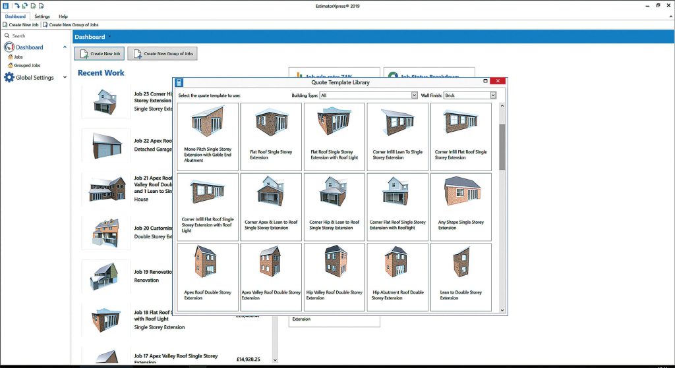675x368 pixels.
Task: Select Flat Roof Single Storey Extension template
Action: point(271,137)
